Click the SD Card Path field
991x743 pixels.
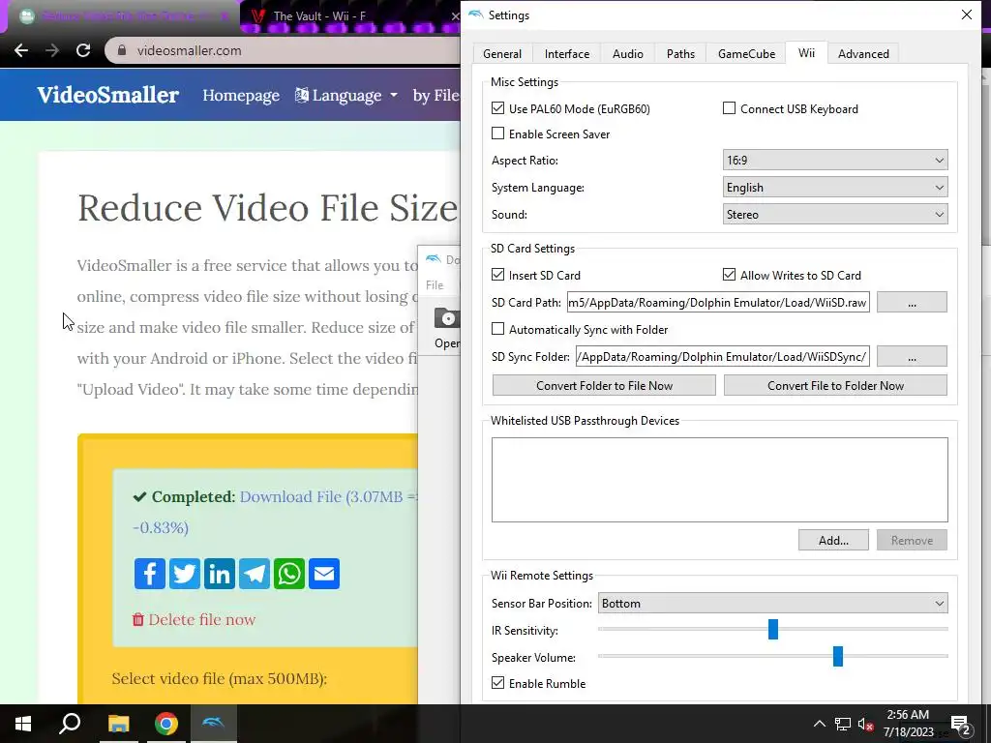(x=718, y=302)
